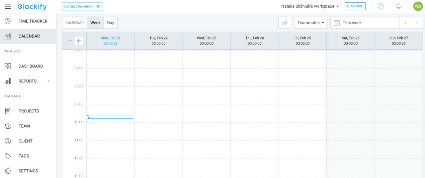Expand the Teammates dropdown

[310, 23]
